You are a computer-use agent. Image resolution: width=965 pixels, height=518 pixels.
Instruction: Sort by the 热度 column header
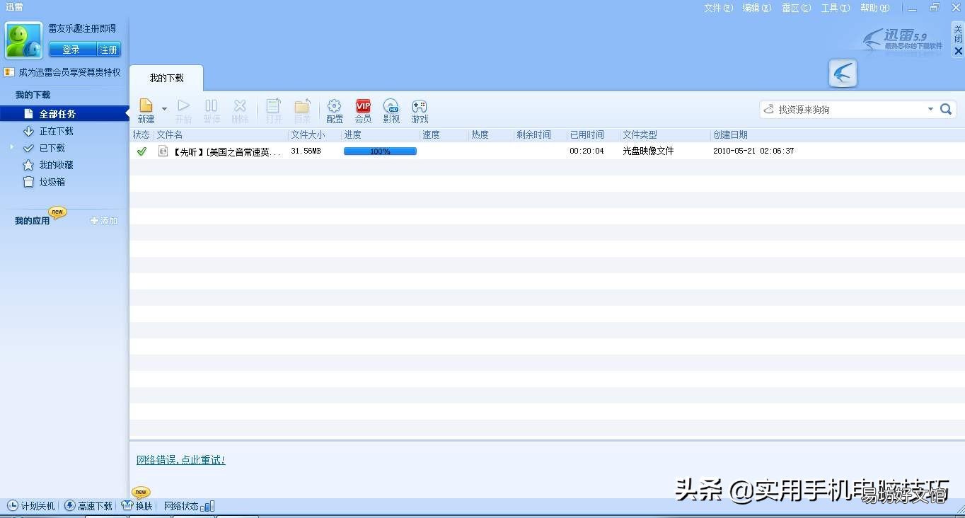point(491,134)
